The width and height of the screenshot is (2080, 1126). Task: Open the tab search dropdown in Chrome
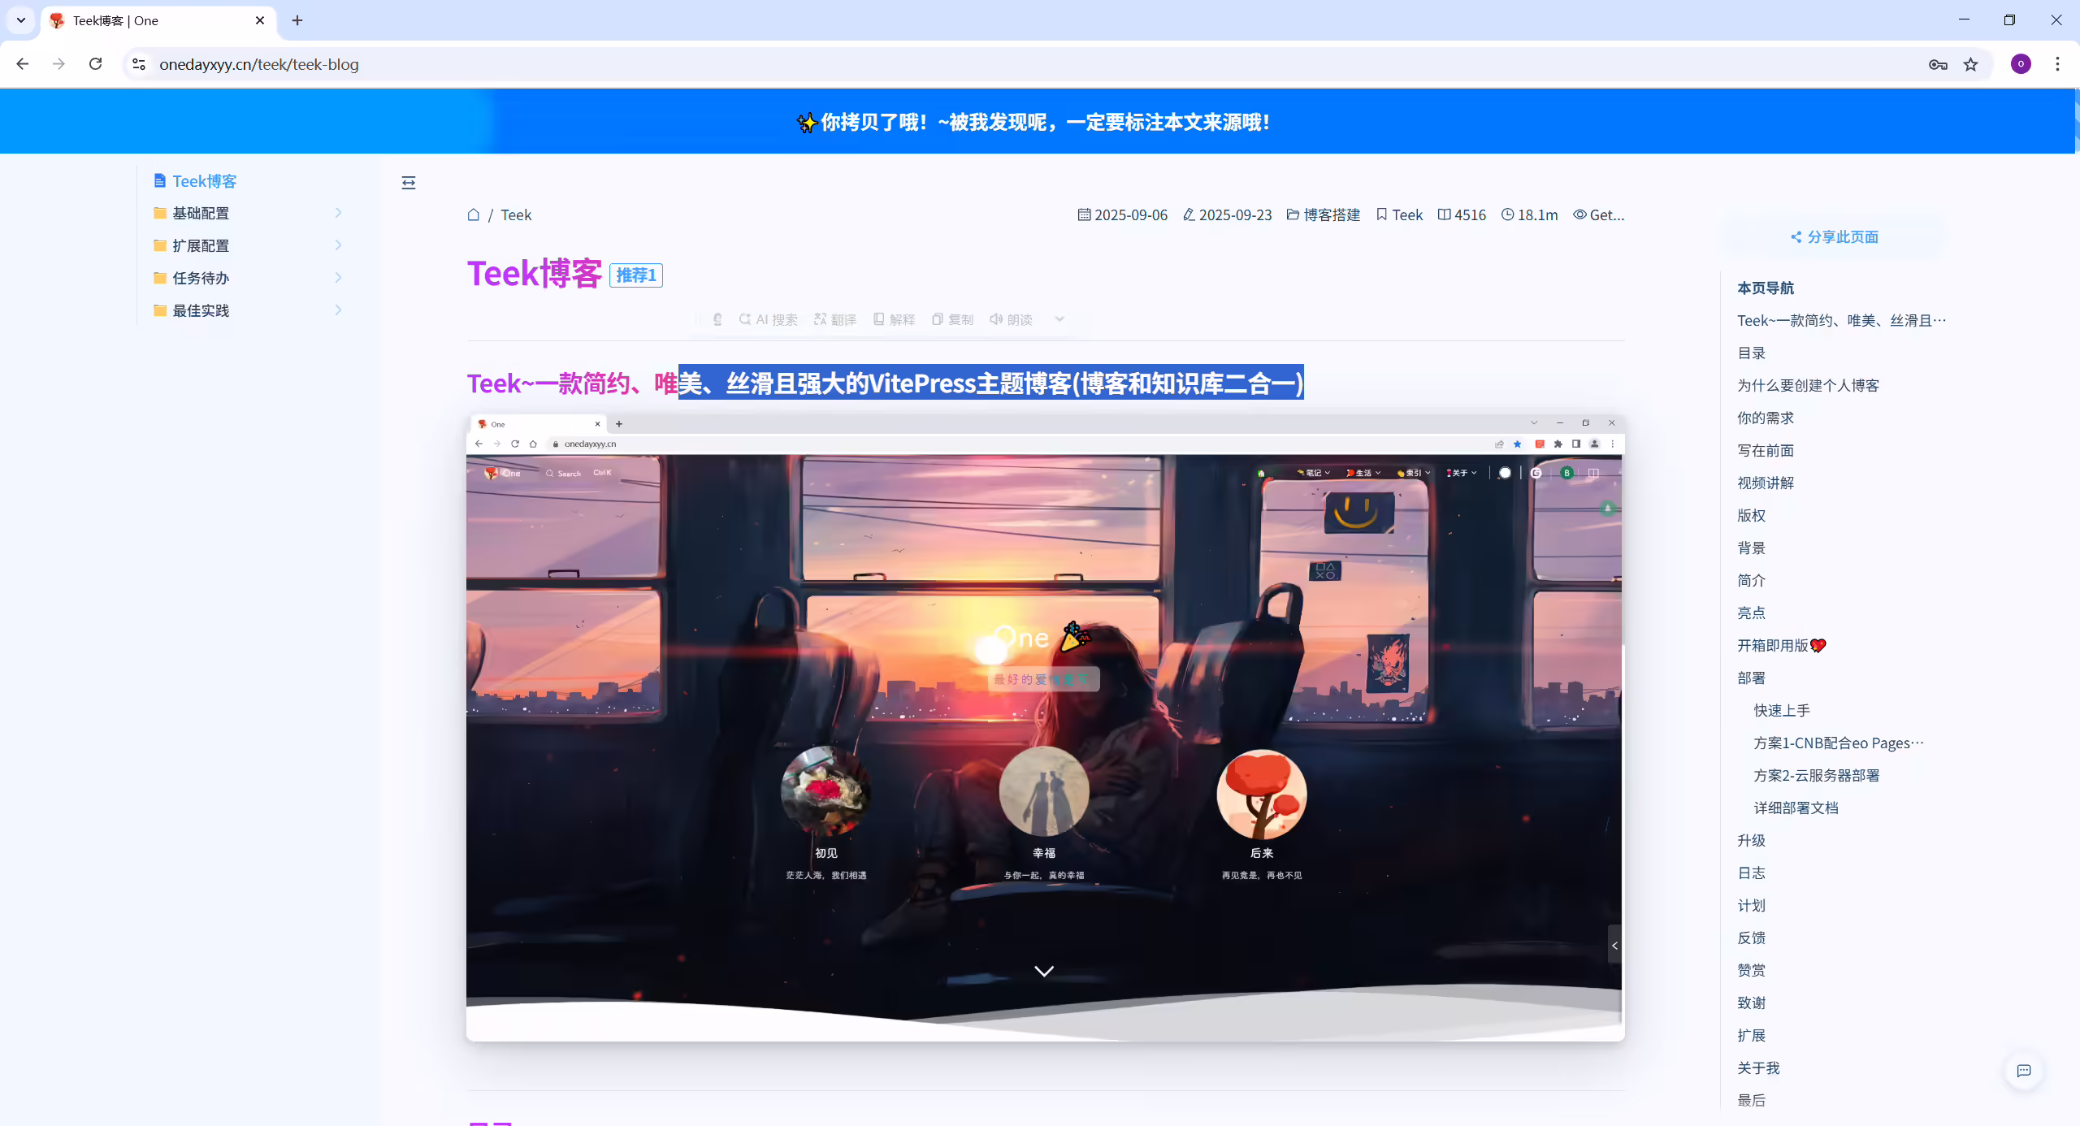21,20
